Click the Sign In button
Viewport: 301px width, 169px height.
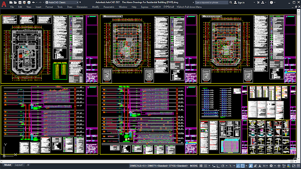point(239,2)
